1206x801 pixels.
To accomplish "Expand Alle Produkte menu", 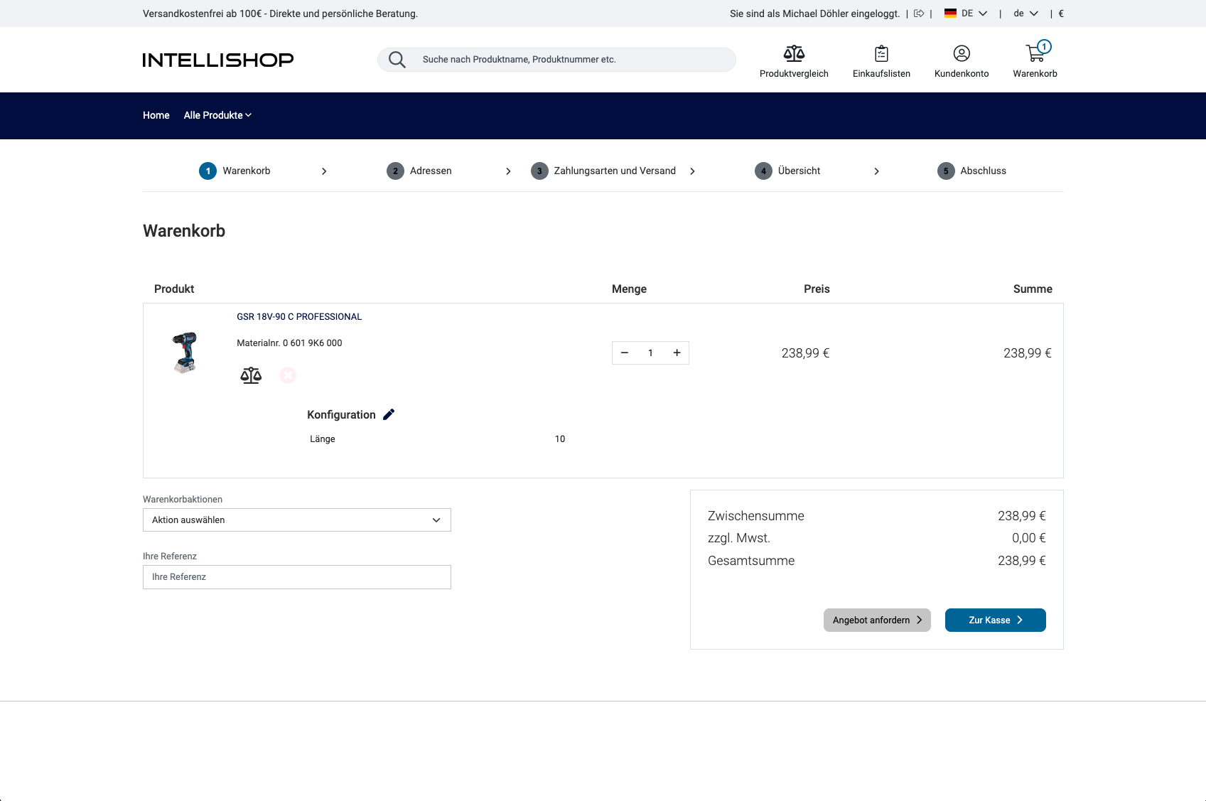I will [x=217, y=115].
